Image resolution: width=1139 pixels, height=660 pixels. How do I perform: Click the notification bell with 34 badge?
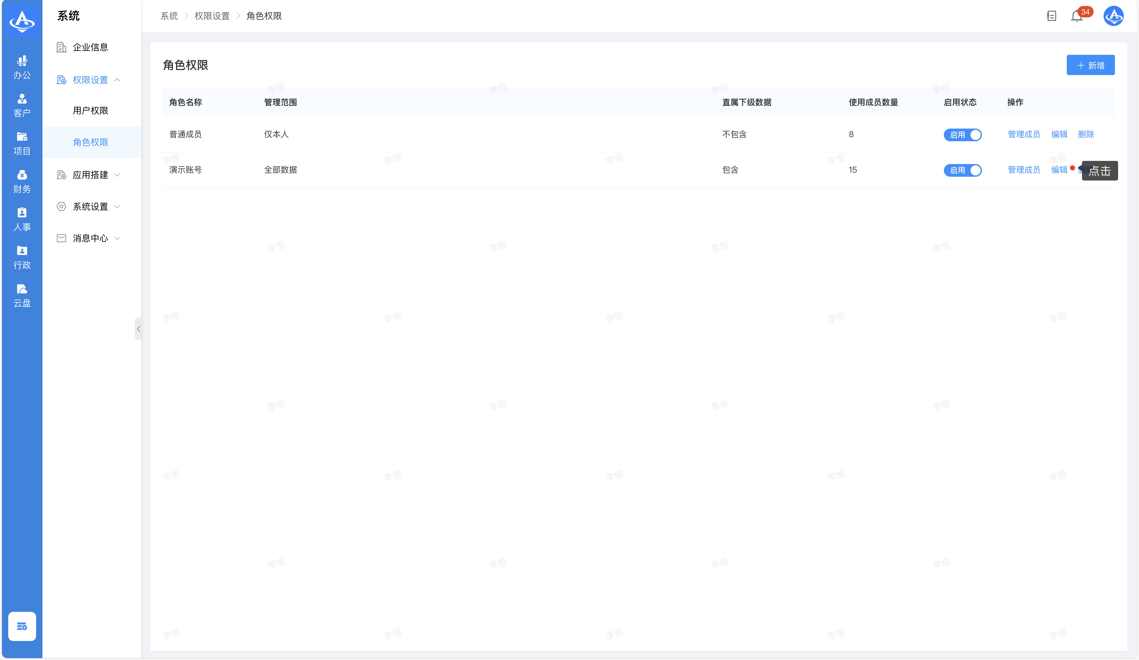1077,16
